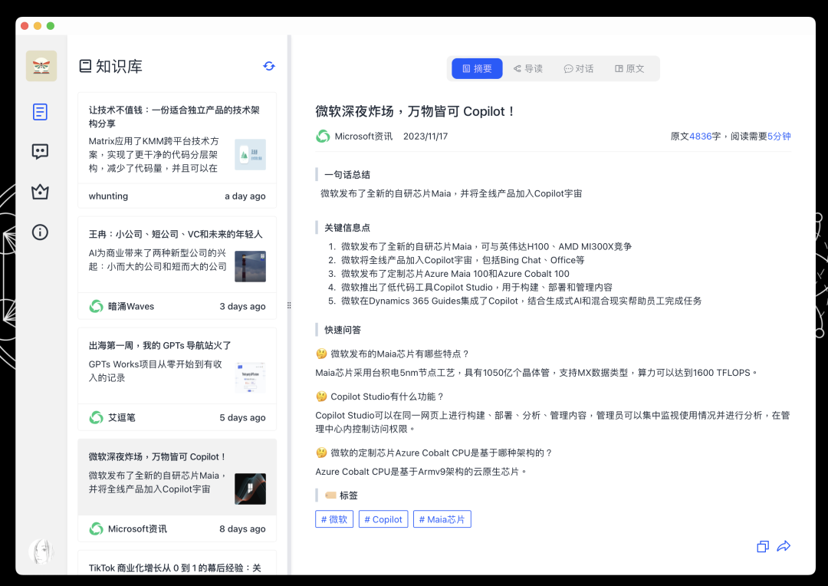Click the copy summary icon
The width and height of the screenshot is (828, 586).
click(763, 546)
